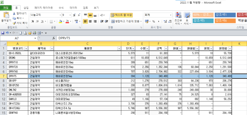Toggle bottom vertical alignment
The width and height of the screenshot is (247, 115).
[95, 15]
